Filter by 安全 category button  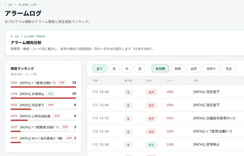229,68
